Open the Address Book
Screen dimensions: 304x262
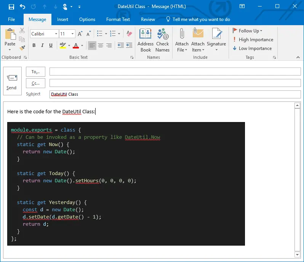(x=146, y=40)
